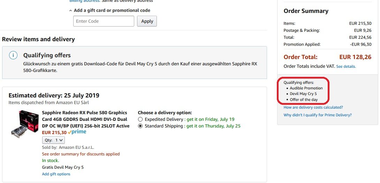Viewport: 380px width, 183px height.
Task: Open Why didn't I qualify for Prime Delivery
Action: (317, 115)
